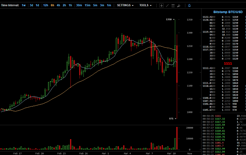Switch chart to 3d interval
Screen dimensions: 246x155
[31, 6]
